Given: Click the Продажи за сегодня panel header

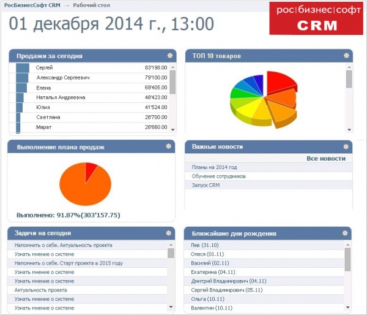Looking at the screenshot, I should 92,56.
